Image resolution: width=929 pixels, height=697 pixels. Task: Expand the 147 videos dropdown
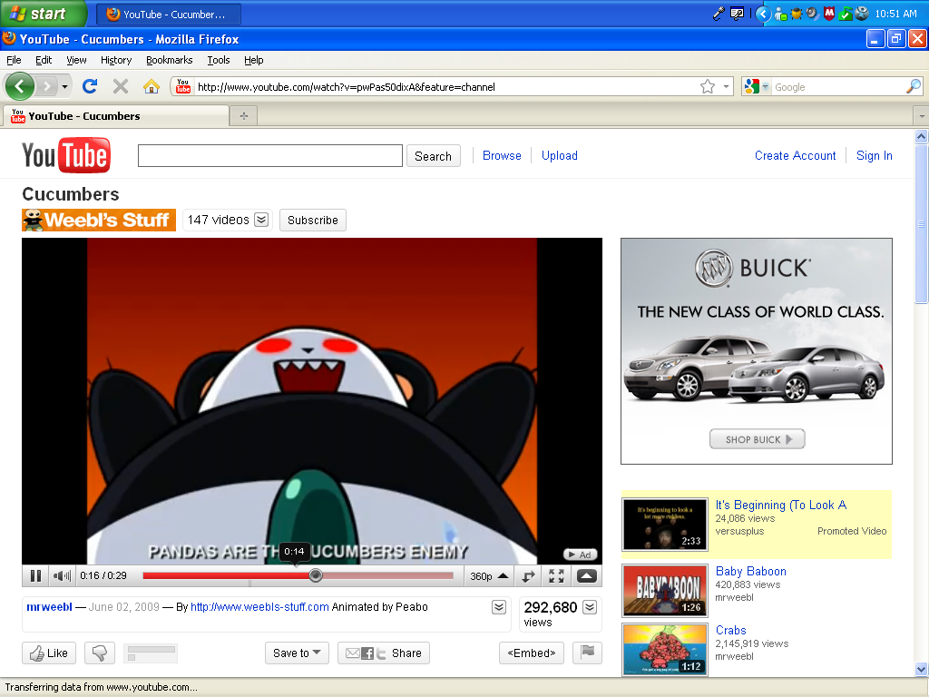click(x=261, y=220)
